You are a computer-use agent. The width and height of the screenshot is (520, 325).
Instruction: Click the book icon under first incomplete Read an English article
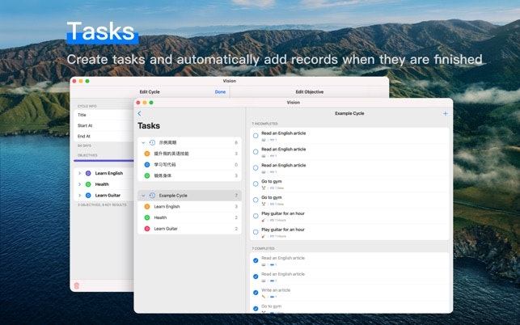(x=264, y=140)
